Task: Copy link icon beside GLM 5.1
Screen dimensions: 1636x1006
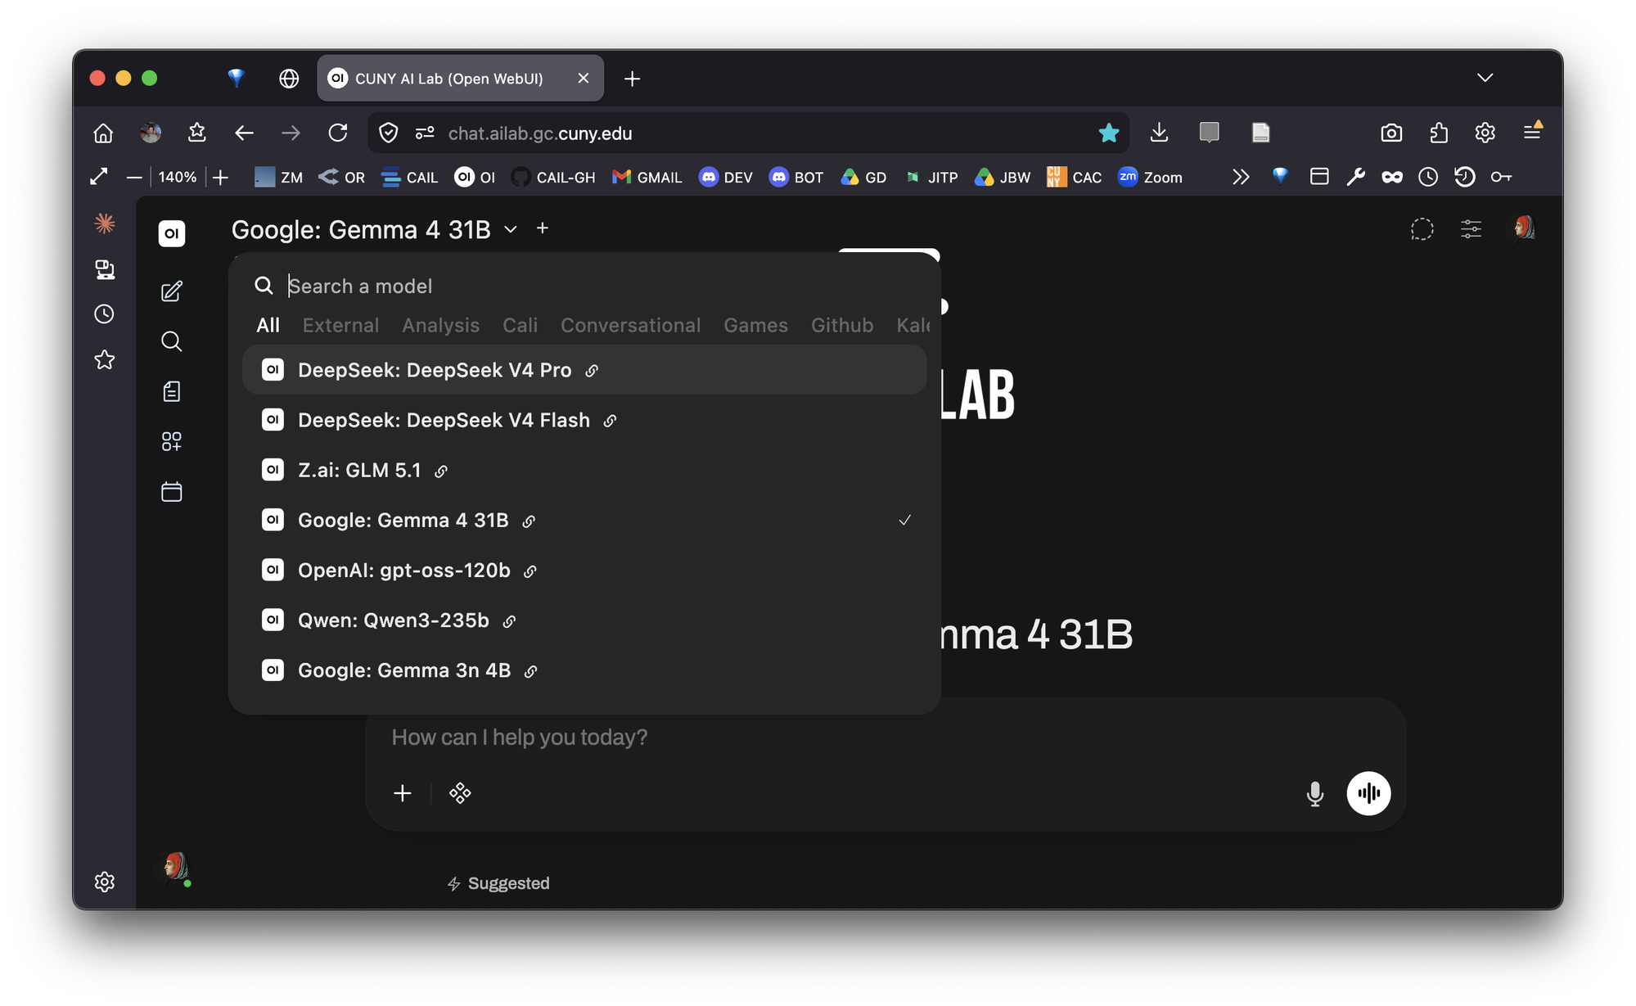Action: (x=441, y=471)
